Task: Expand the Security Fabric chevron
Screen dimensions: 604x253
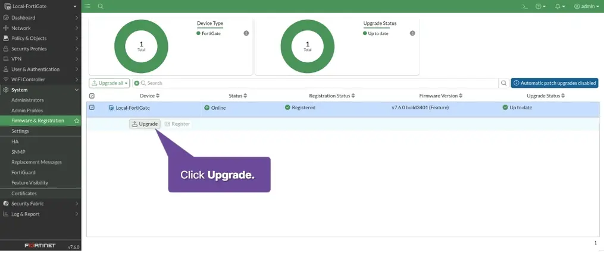Action: pos(77,203)
